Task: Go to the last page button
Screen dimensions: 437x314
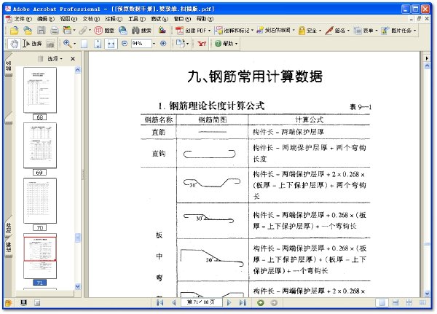Action: point(243,302)
